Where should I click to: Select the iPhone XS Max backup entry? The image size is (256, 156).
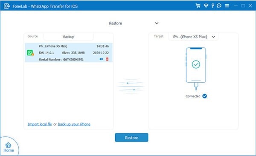[x=69, y=52]
